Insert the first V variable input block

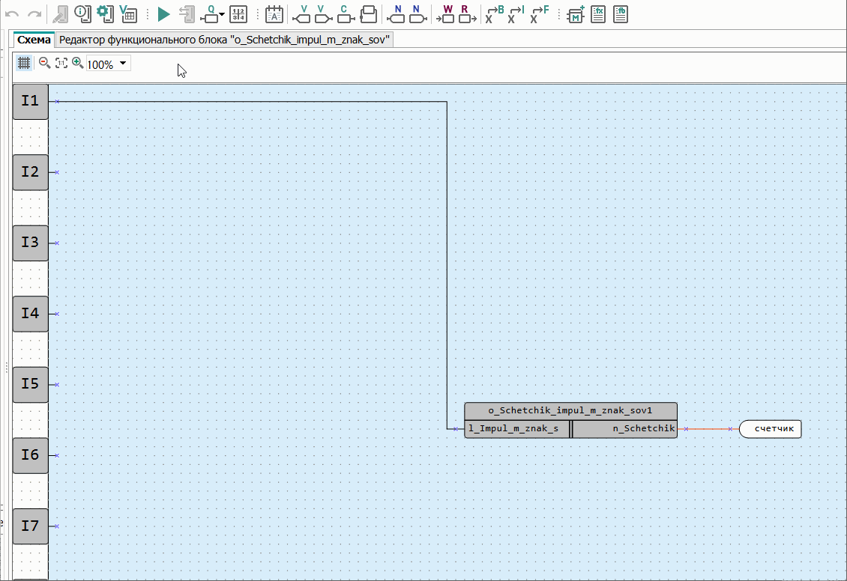click(x=301, y=14)
